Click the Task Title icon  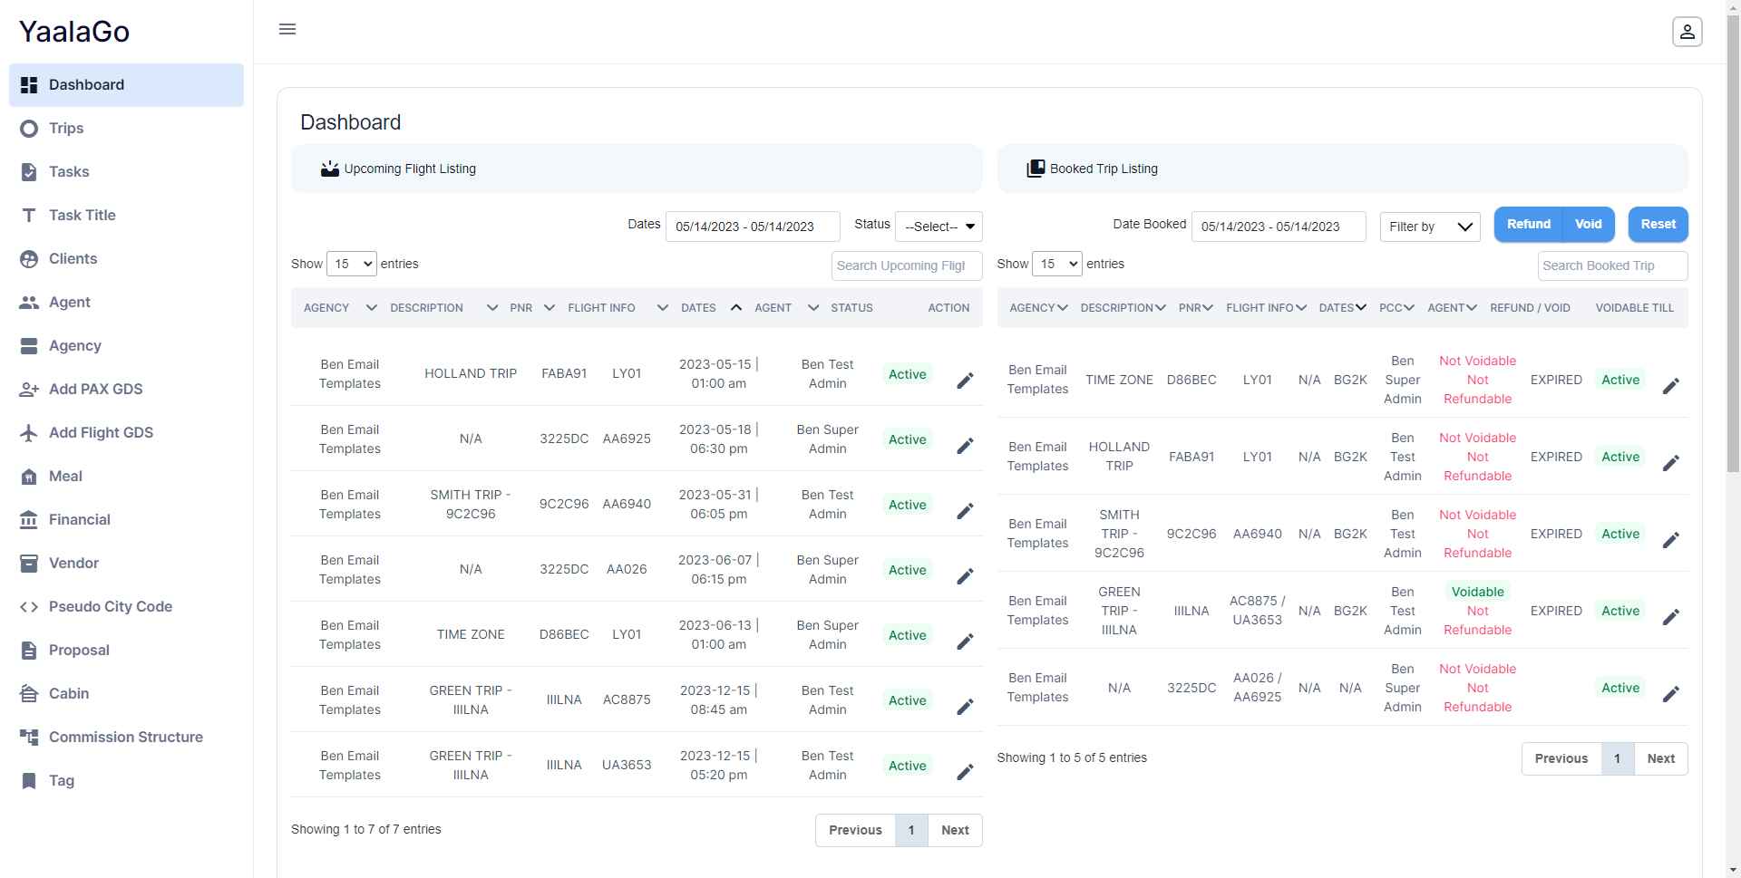click(x=29, y=216)
